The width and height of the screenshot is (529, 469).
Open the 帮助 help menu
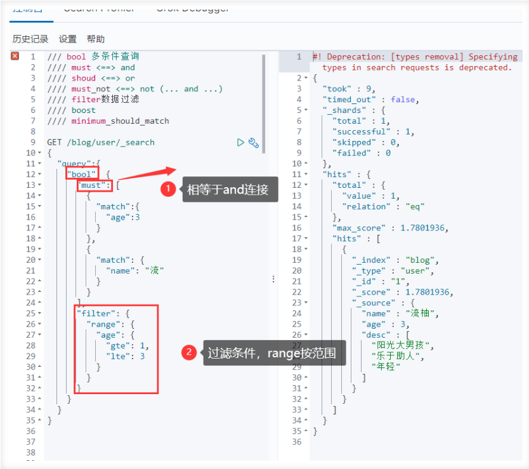tap(96, 39)
